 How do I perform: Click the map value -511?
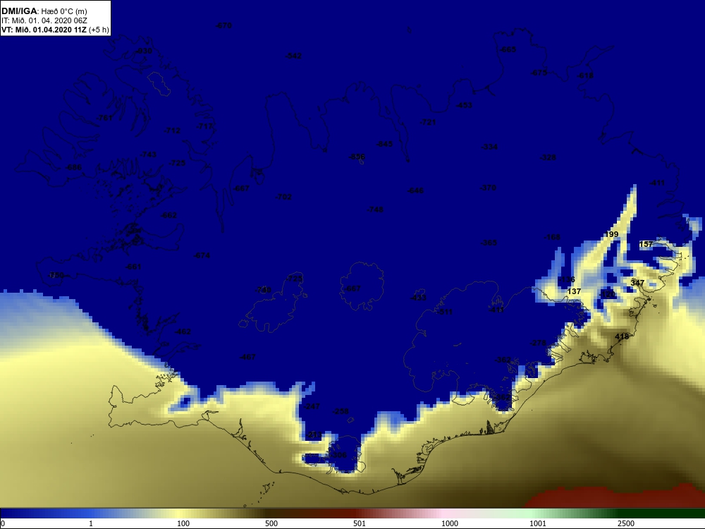(444, 312)
